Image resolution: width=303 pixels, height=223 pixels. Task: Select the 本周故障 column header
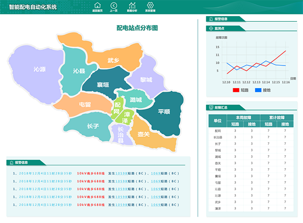click(x=243, y=117)
